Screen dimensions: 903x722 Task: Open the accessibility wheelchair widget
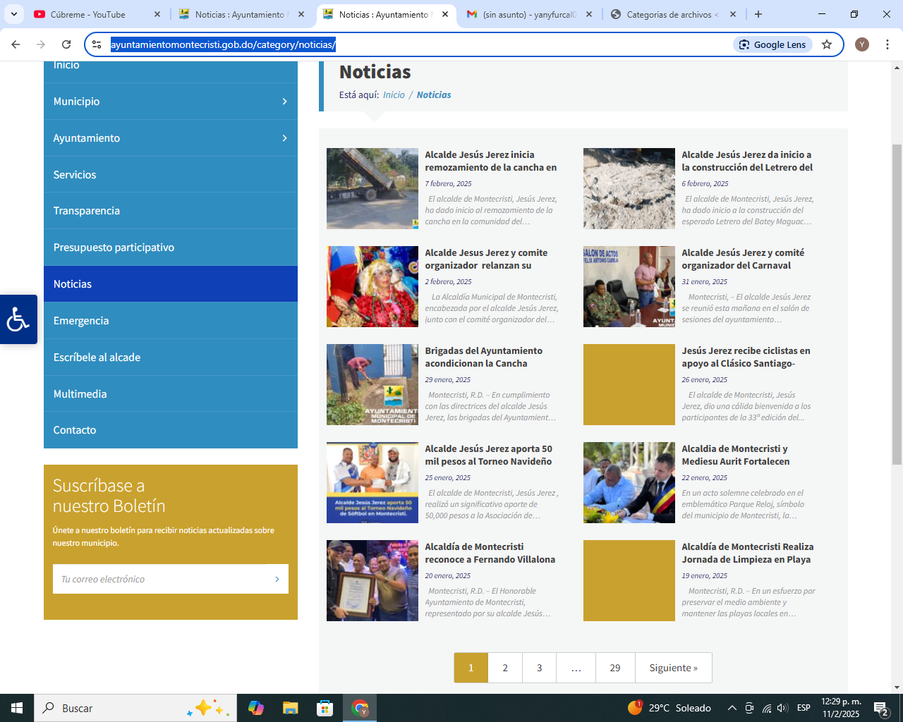point(18,319)
